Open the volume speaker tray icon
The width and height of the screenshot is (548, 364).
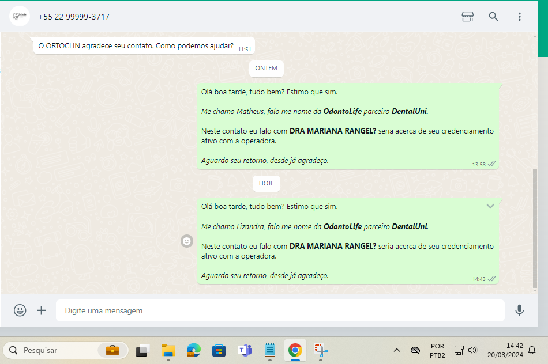[x=472, y=350]
